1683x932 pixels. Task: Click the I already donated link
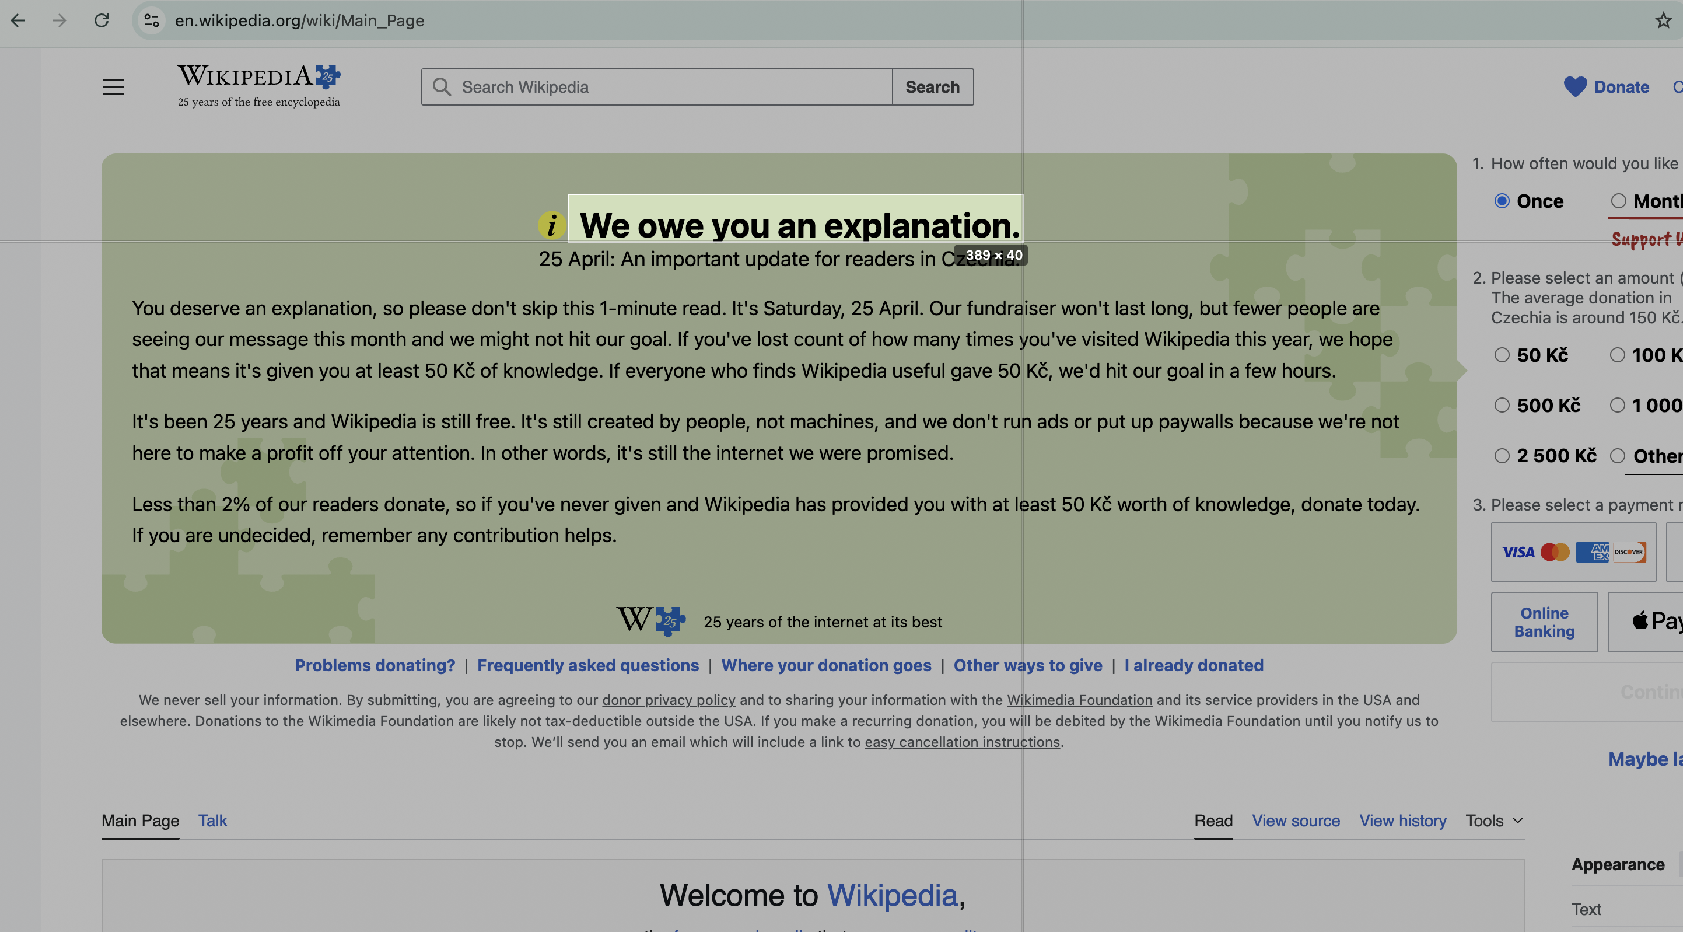click(x=1194, y=665)
